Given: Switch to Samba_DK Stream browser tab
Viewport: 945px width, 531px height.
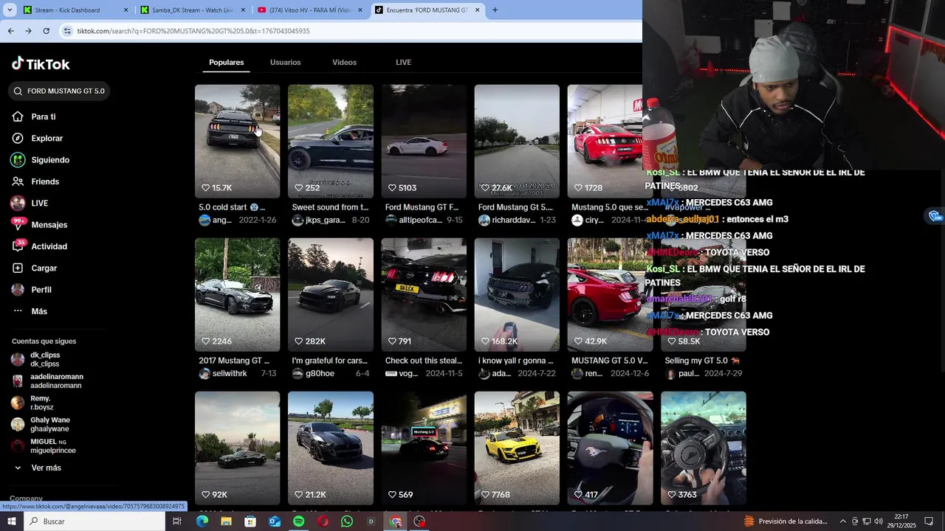Looking at the screenshot, I should (x=192, y=10).
